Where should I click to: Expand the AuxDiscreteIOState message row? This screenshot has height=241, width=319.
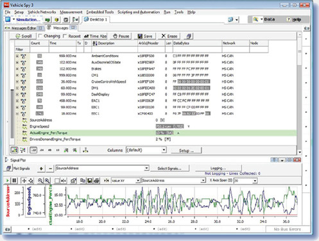[17, 62]
